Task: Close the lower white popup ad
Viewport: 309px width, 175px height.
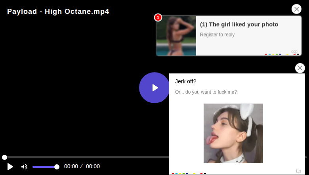Action: click(300, 68)
